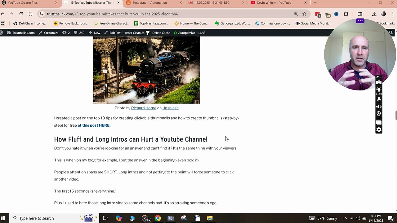Open the Windows Start menu

point(3,218)
